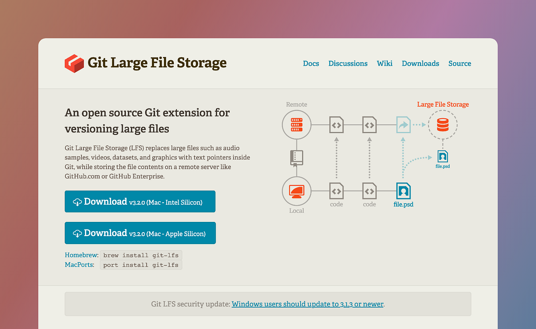Click the small file.psd icon below Large File Storage
Image resolution: width=536 pixels, height=329 pixels.
443,157
